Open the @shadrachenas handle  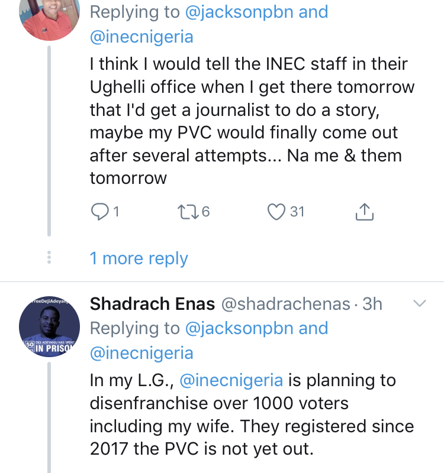286,304
